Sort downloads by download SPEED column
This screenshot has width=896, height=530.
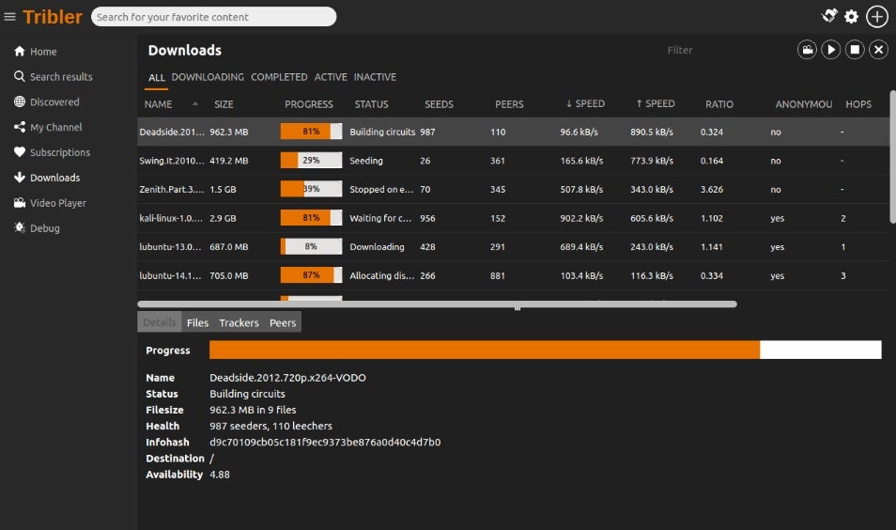585,104
